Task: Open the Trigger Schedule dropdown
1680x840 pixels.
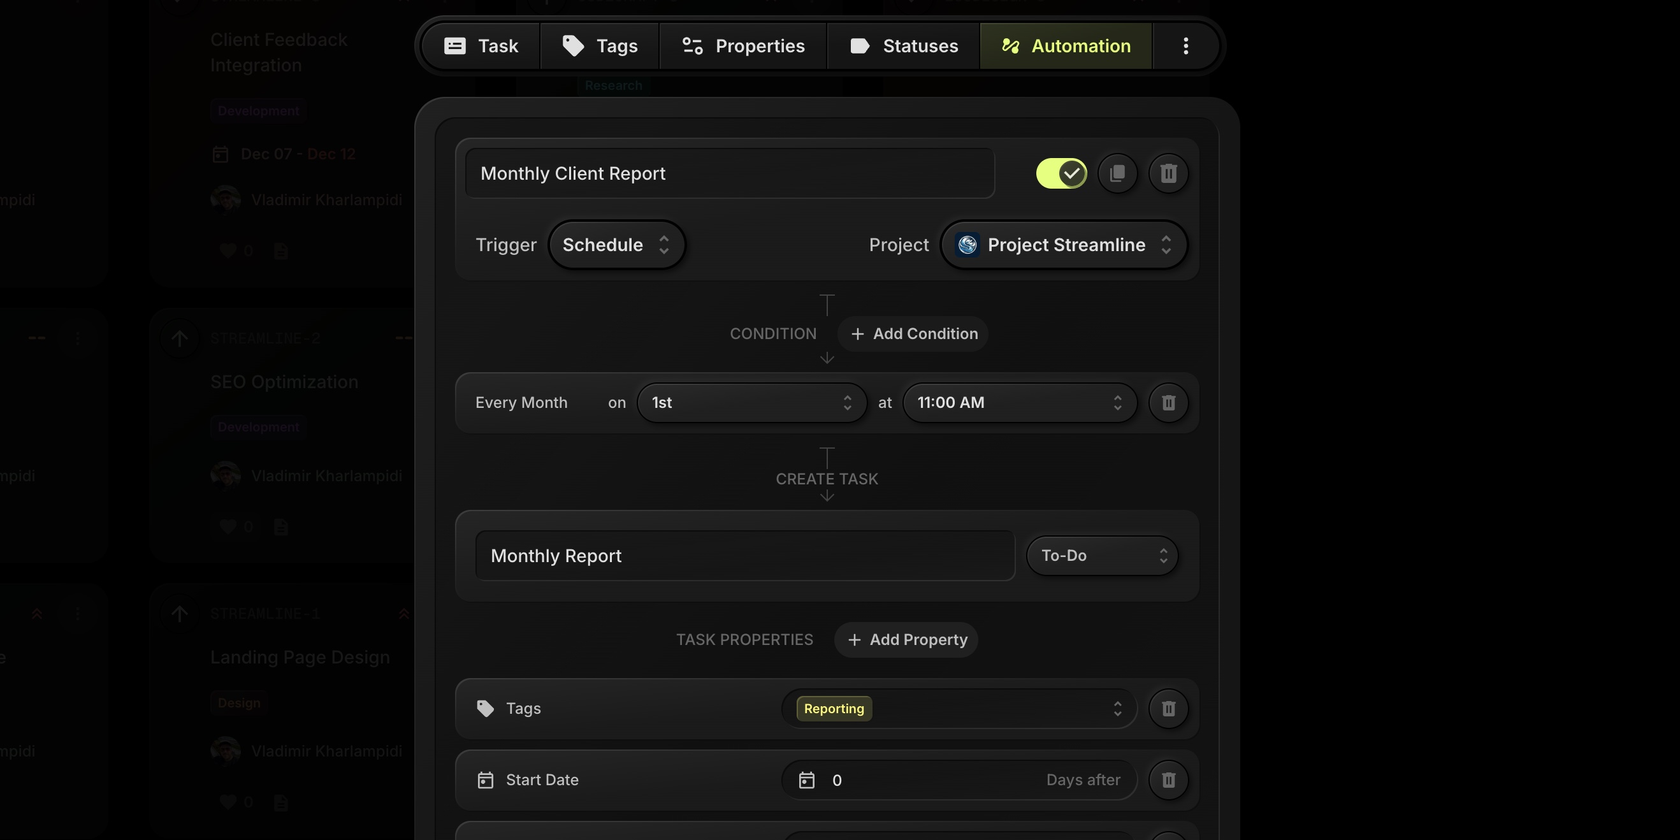Action: tap(616, 245)
